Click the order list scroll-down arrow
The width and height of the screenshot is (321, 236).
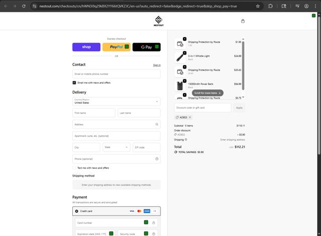pos(243,97)
